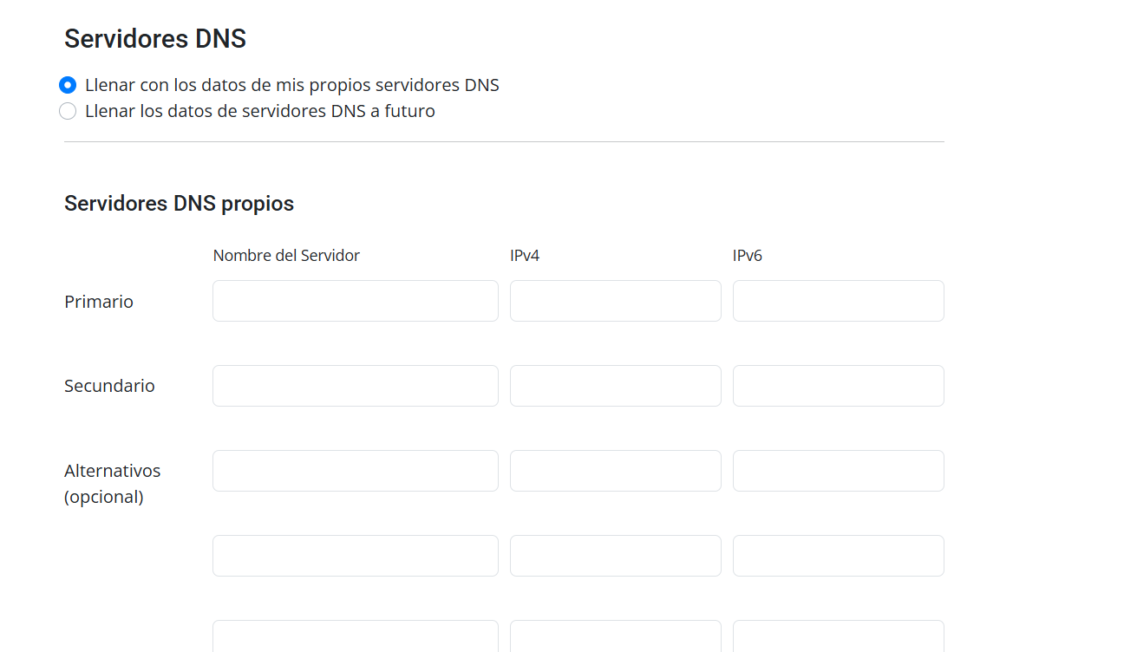1137x652 pixels.
Task: Focus the first Alternativos IPv4 input
Action: [616, 471]
